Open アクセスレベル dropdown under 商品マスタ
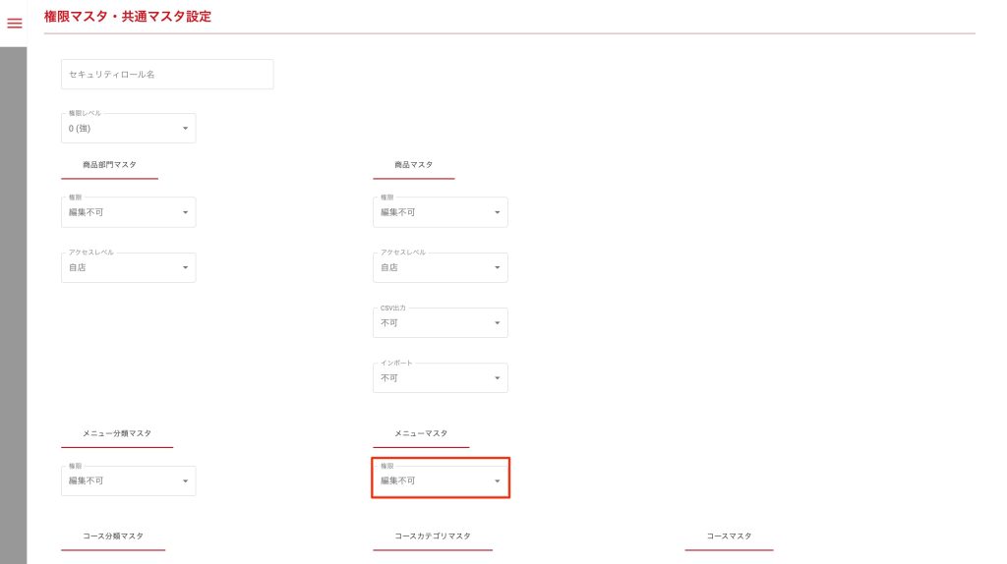 pyautogui.click(x=440, y=267)
